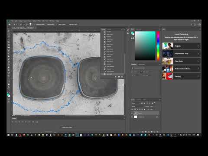Click Create Video Timeline button
208x156 pixels.
coord(67,127)
